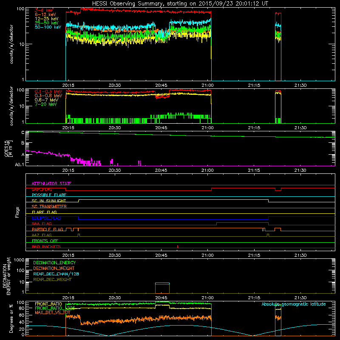This screenshot has width=340, height=340.
Task: Click the 1000 tick label on decimation axis
Action: (19, 260)
